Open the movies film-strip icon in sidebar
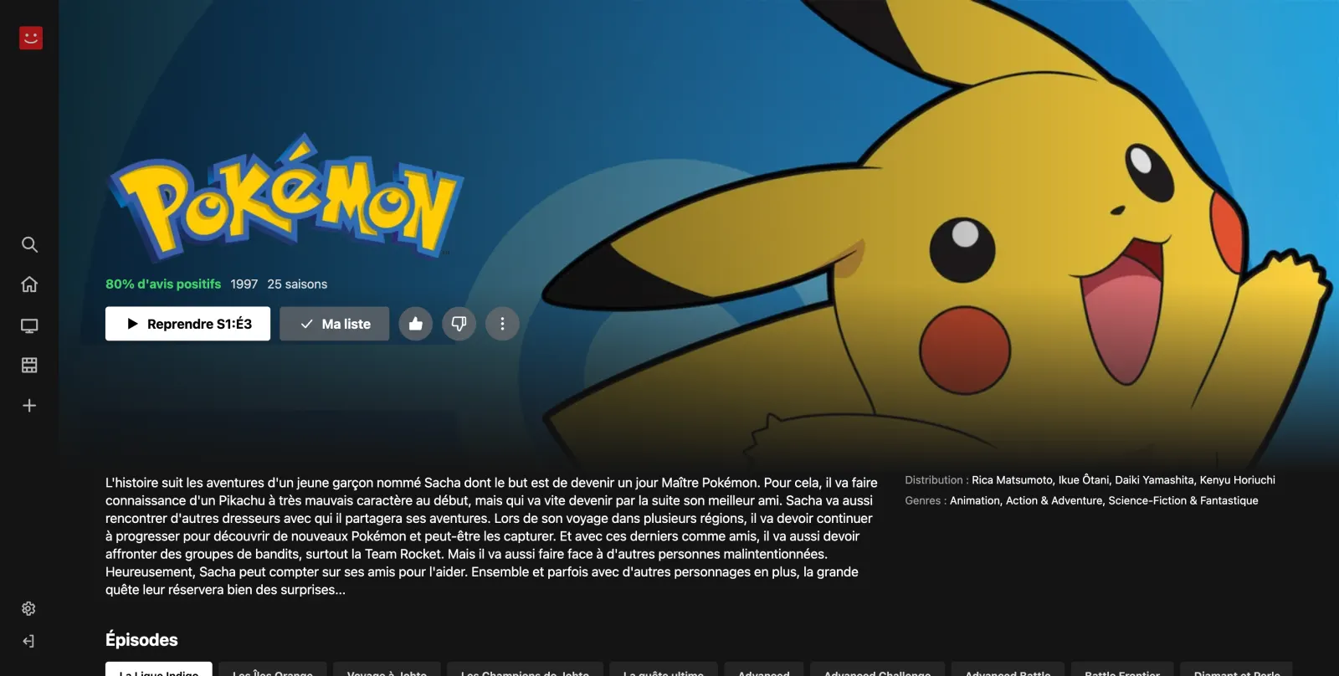 click(x=29, y=365)
